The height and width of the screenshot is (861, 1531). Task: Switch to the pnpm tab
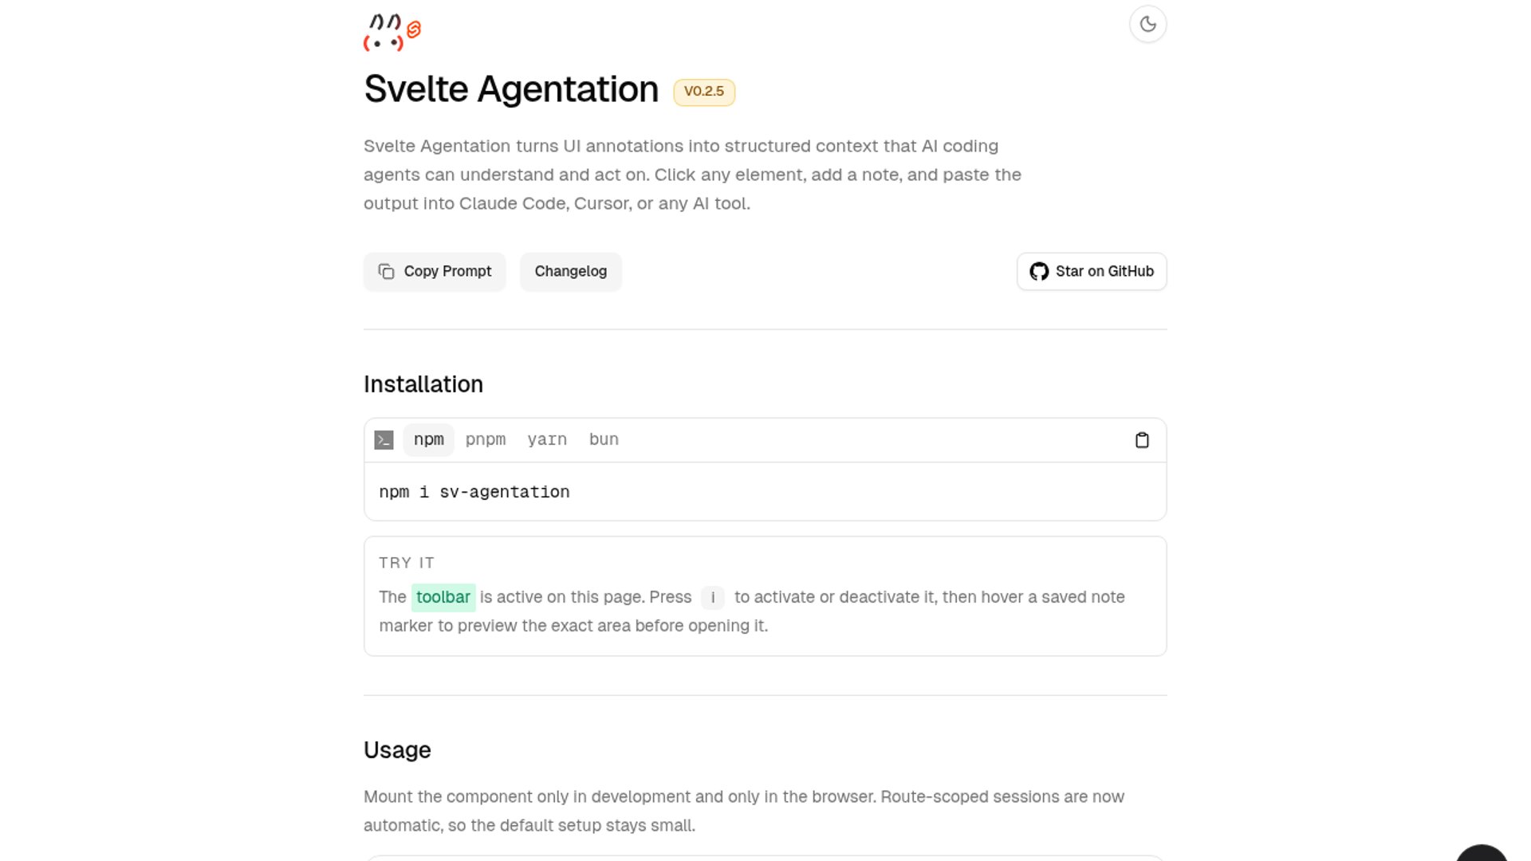click(485, 440)
